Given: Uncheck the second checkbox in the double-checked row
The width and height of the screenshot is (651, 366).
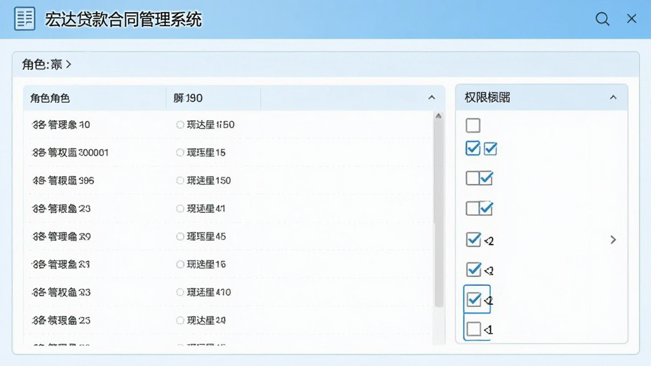Looking at the screenshot, I should (x=490, y=149).
